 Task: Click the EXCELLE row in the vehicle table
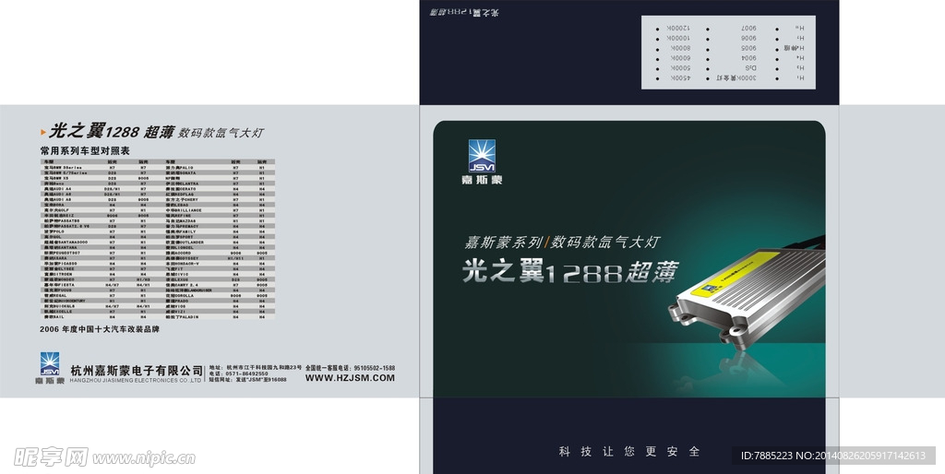coord(100,312)
